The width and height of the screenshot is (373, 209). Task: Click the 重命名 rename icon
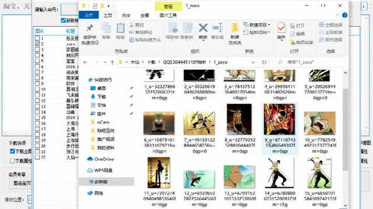click(x=217, y=28)
